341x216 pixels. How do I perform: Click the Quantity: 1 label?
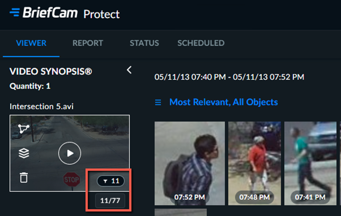click(x=30, y=86)
